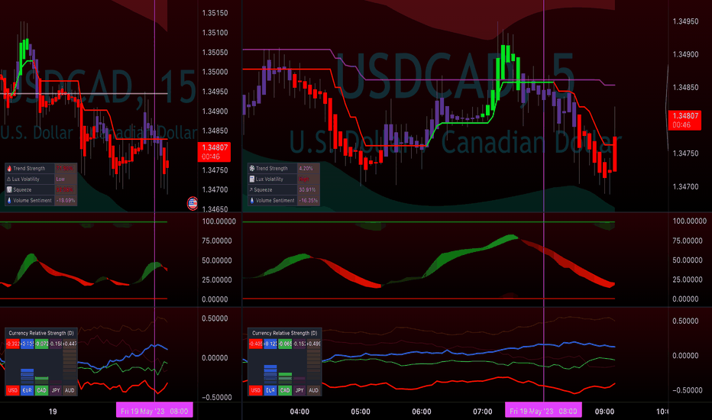
Task: Click the Lux Volatility label in right chart table
Action: [x=269, y=179]
